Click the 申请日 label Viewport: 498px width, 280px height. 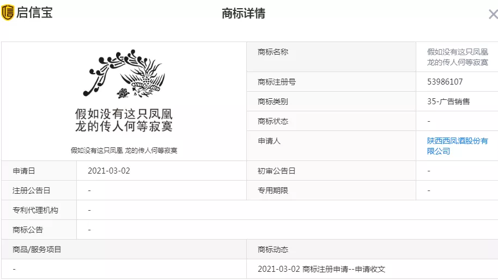coord(24,171)
